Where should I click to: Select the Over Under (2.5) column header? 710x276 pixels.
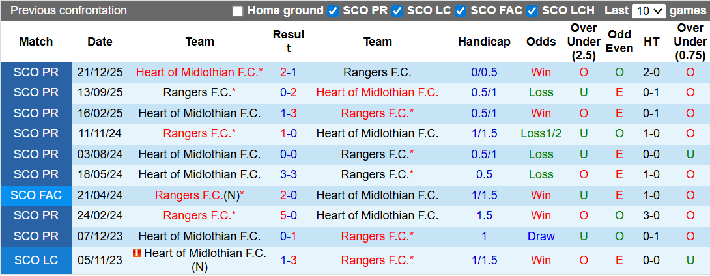pos(584,42)
